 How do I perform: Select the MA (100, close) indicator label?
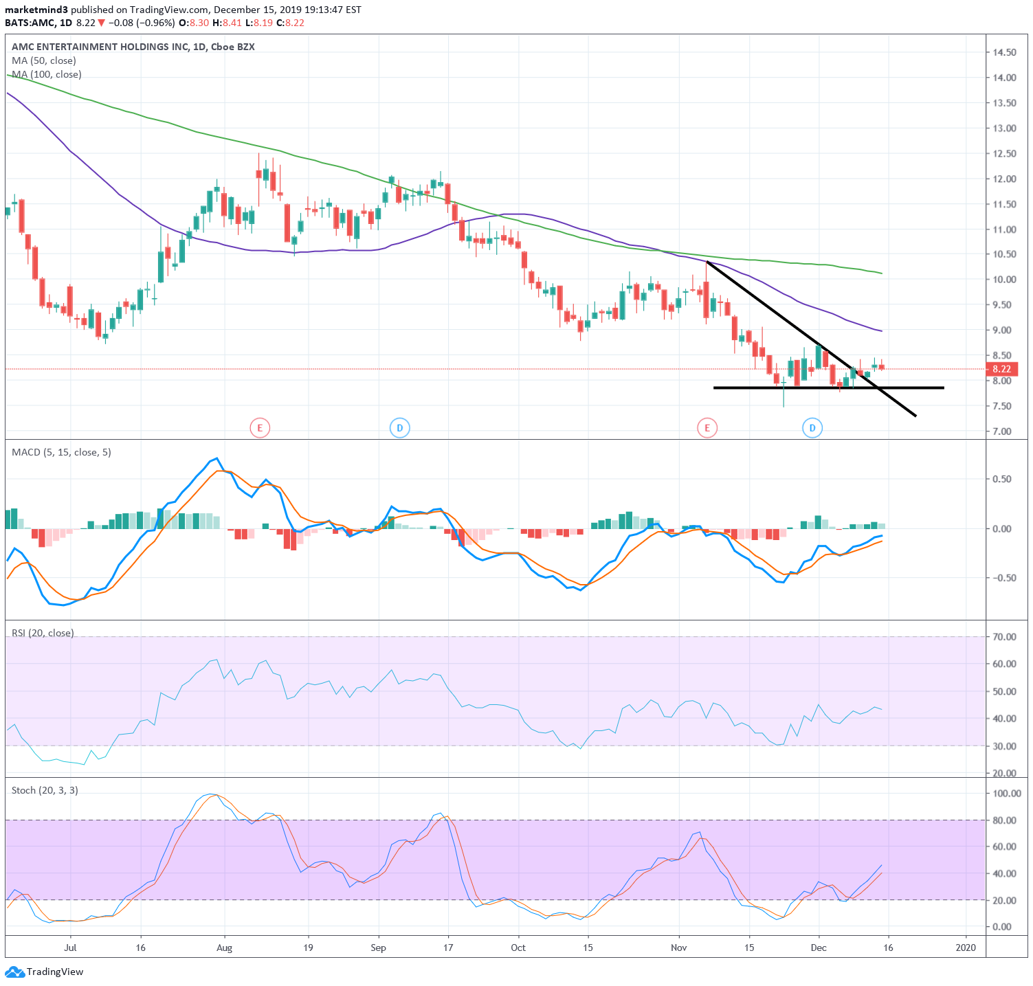(46, 74)
